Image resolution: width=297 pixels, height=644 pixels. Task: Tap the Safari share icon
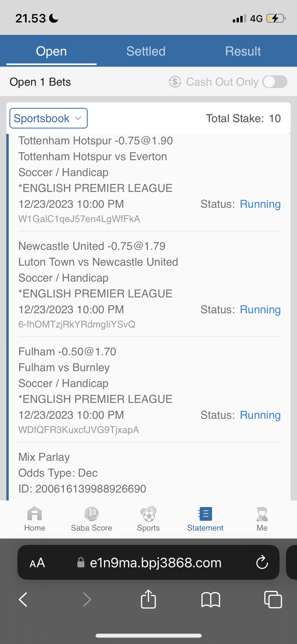pos(148,599)
